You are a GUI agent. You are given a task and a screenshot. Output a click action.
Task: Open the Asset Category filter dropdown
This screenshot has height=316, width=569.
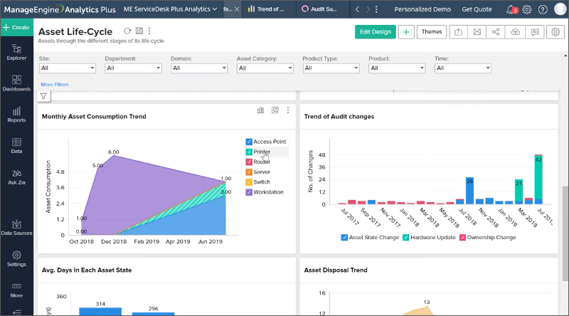[x=264, y=68]
